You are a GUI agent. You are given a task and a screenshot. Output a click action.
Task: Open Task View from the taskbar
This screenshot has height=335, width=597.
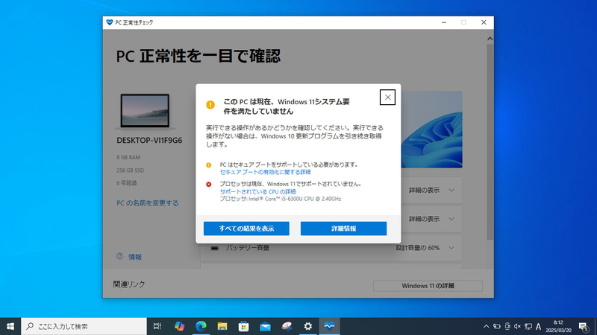pos(157,326)
